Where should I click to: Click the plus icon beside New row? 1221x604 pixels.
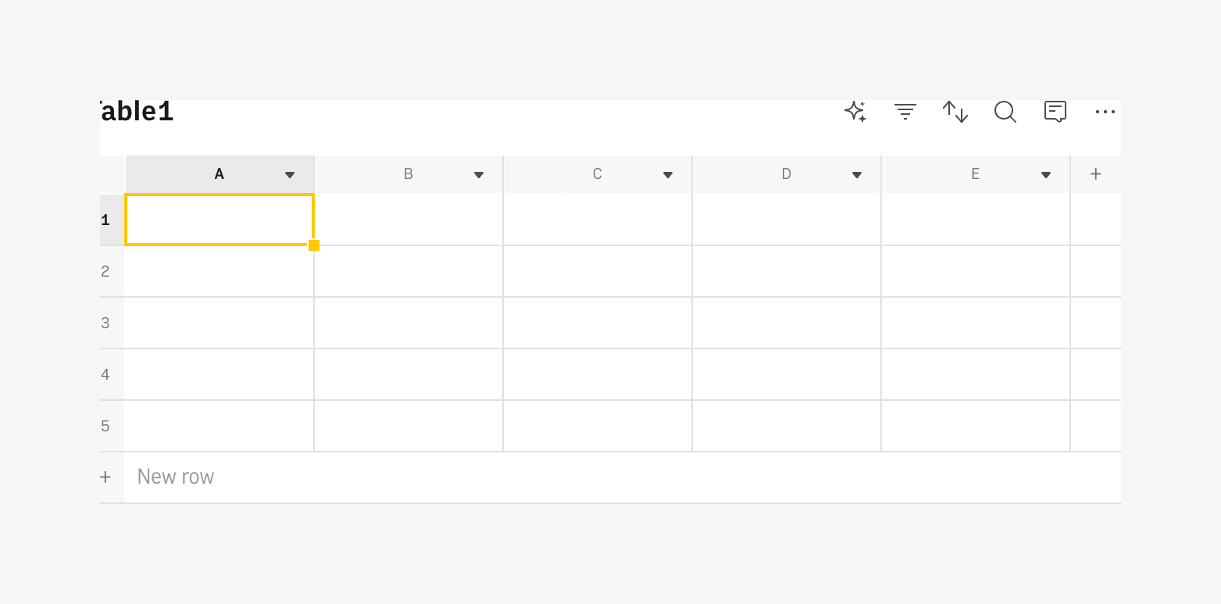105,477
